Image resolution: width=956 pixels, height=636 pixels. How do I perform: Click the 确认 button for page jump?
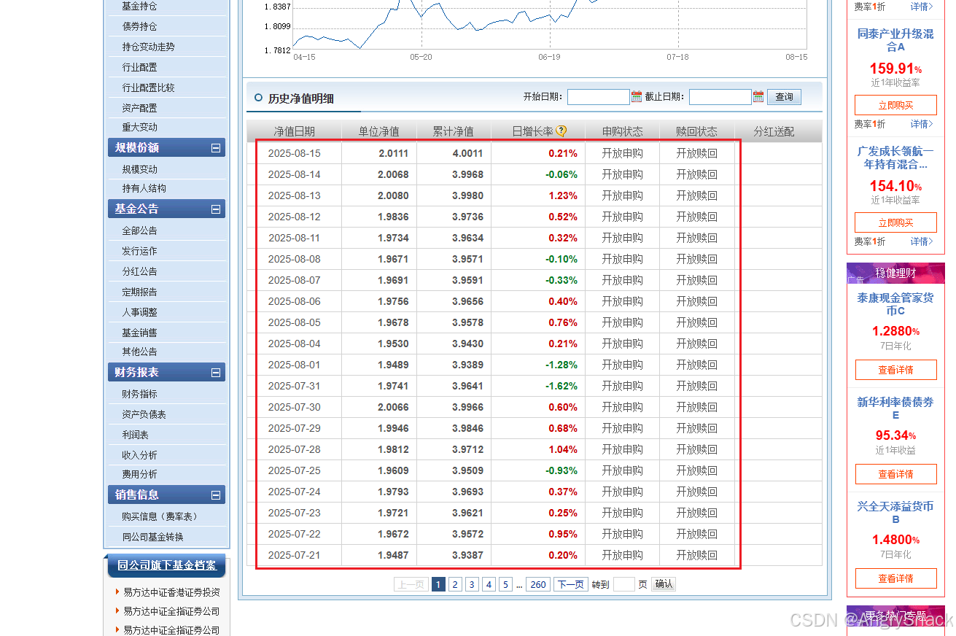(664, 584)
